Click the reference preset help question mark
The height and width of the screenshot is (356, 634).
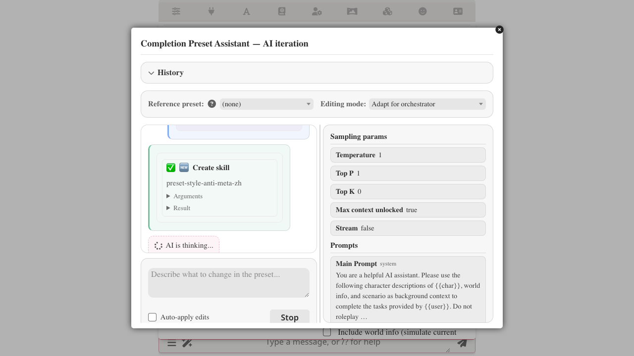click(212, 104)
